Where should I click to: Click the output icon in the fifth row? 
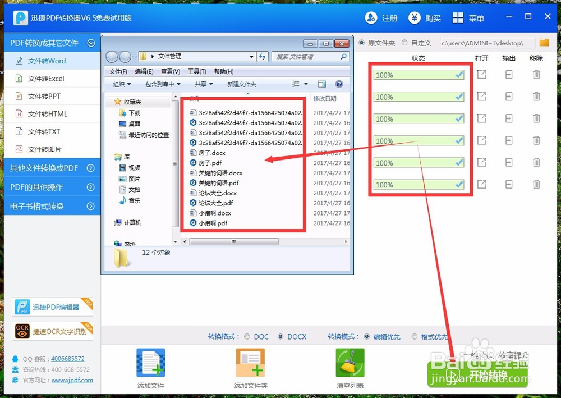point(509,162)
